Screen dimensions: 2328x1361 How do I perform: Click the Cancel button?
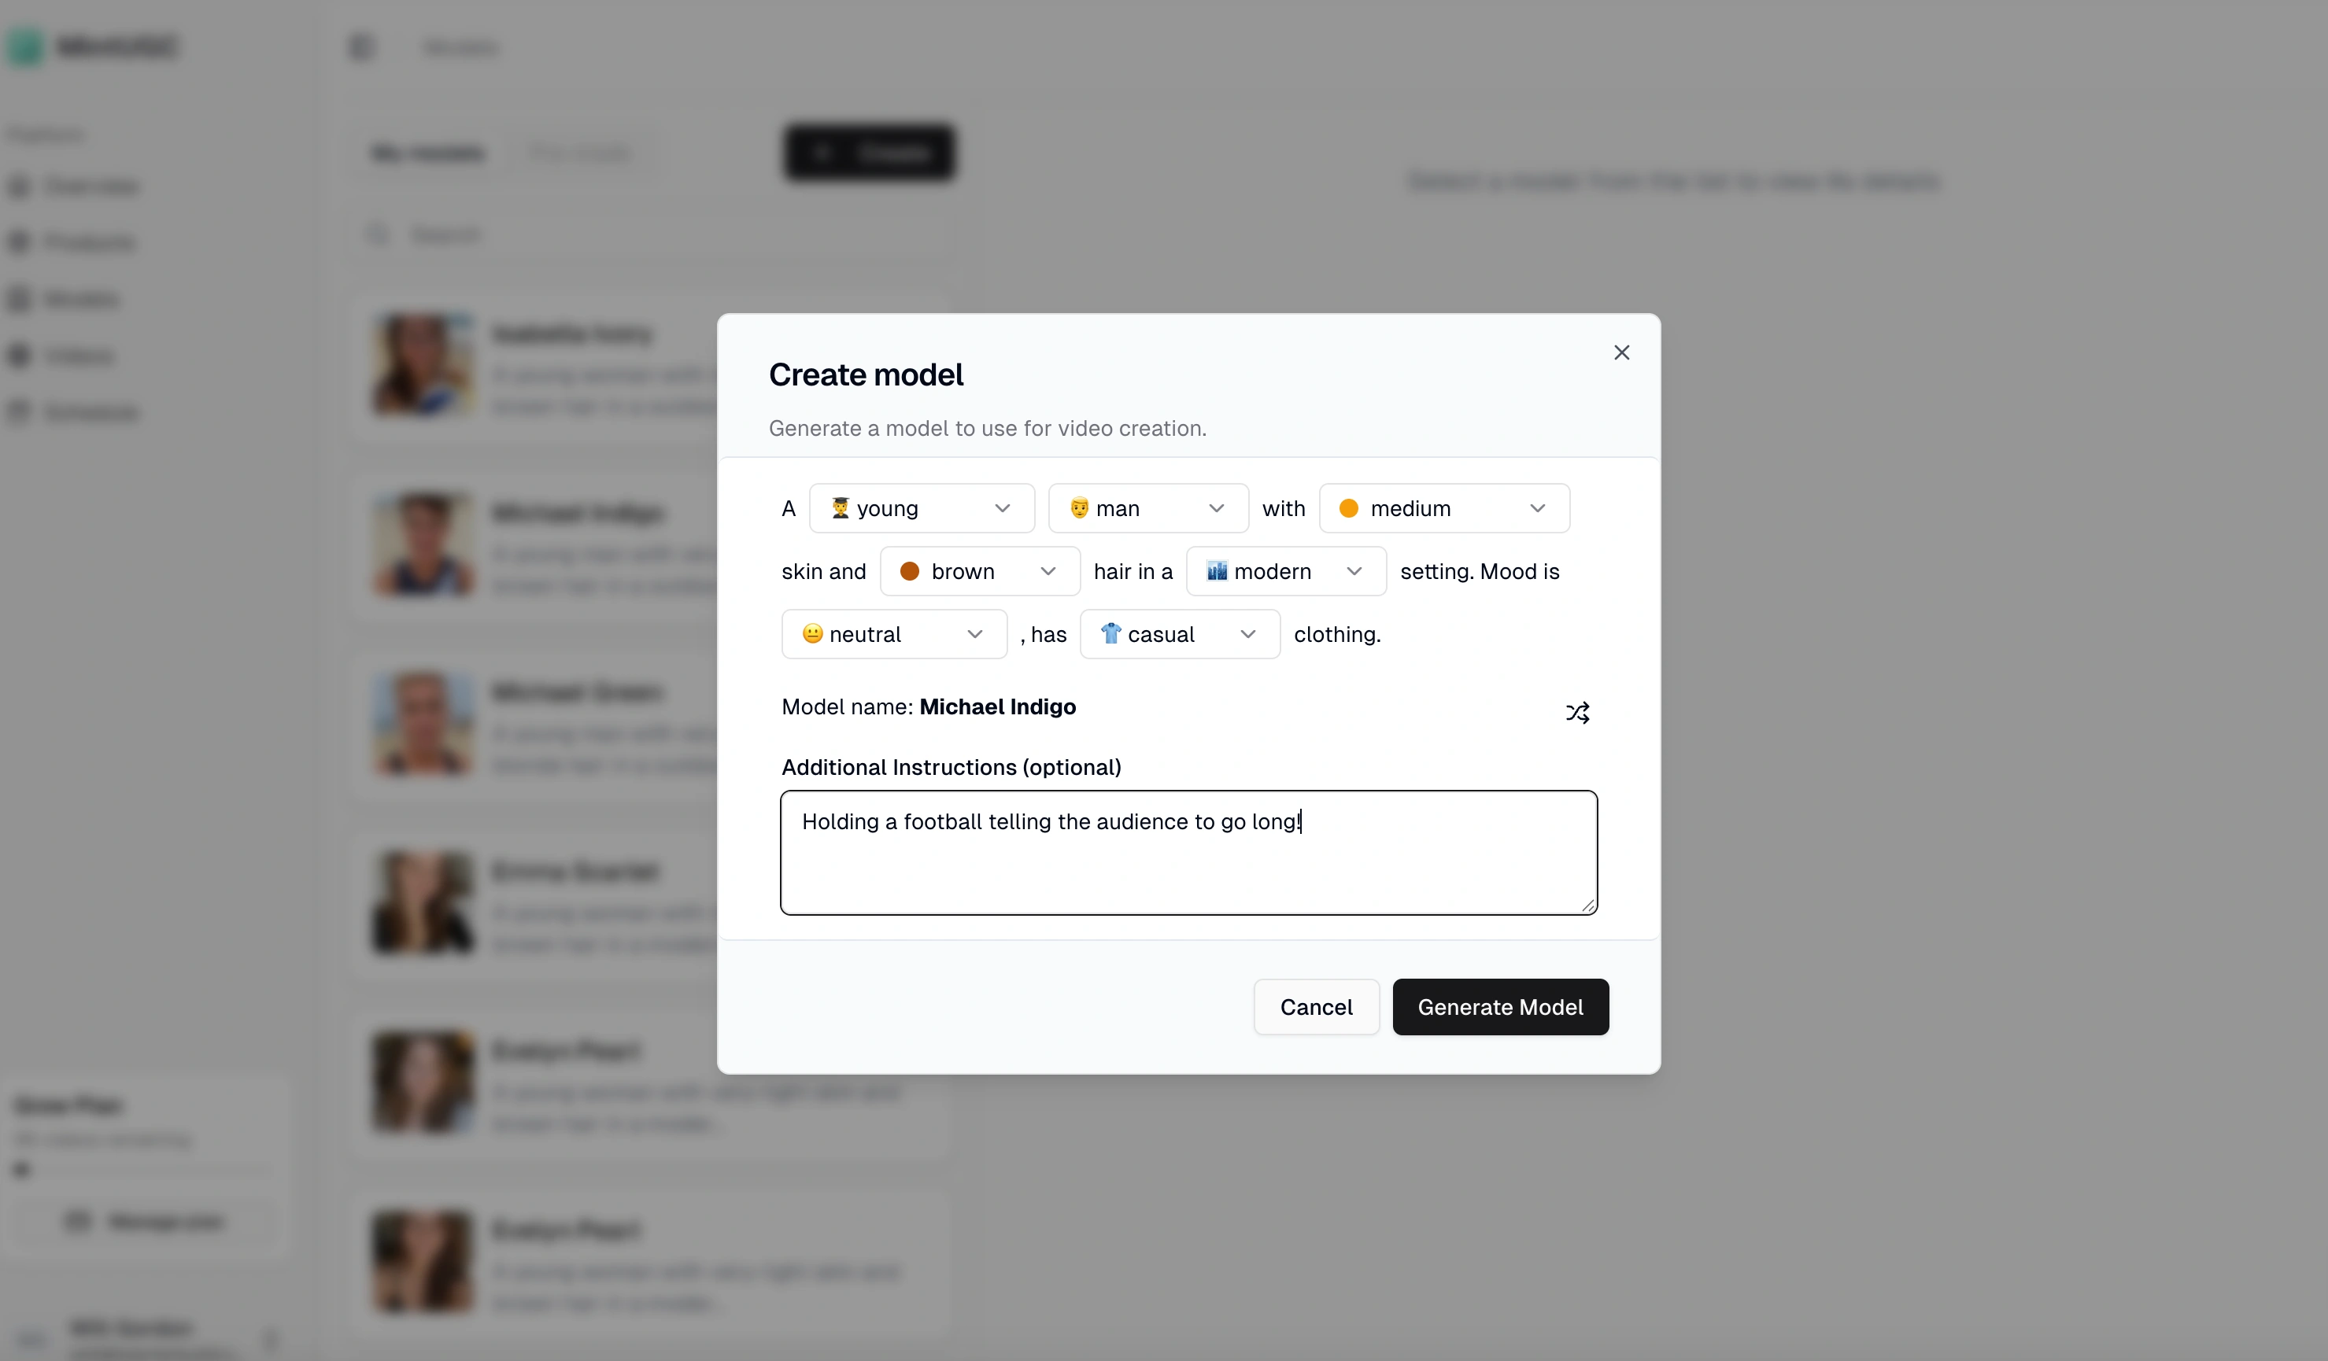point(1316,1006)
